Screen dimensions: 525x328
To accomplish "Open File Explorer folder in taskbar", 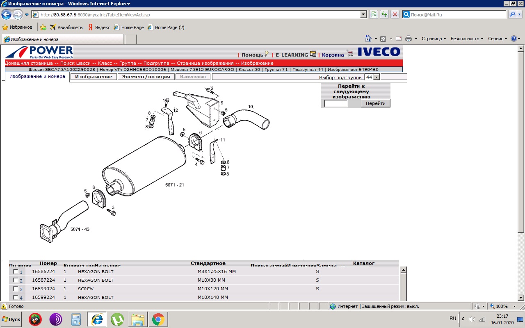I will click(x=138, y=319).
